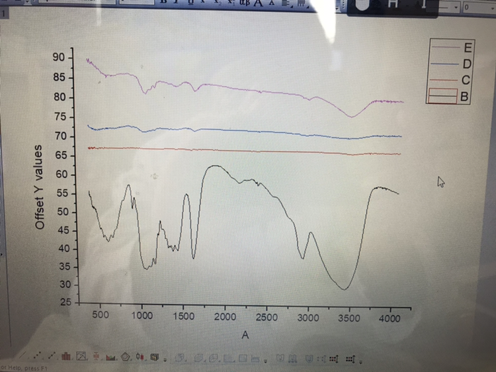Choose the Area plot tool
Viewport: 496px width, 372px height.
[110, 357]
